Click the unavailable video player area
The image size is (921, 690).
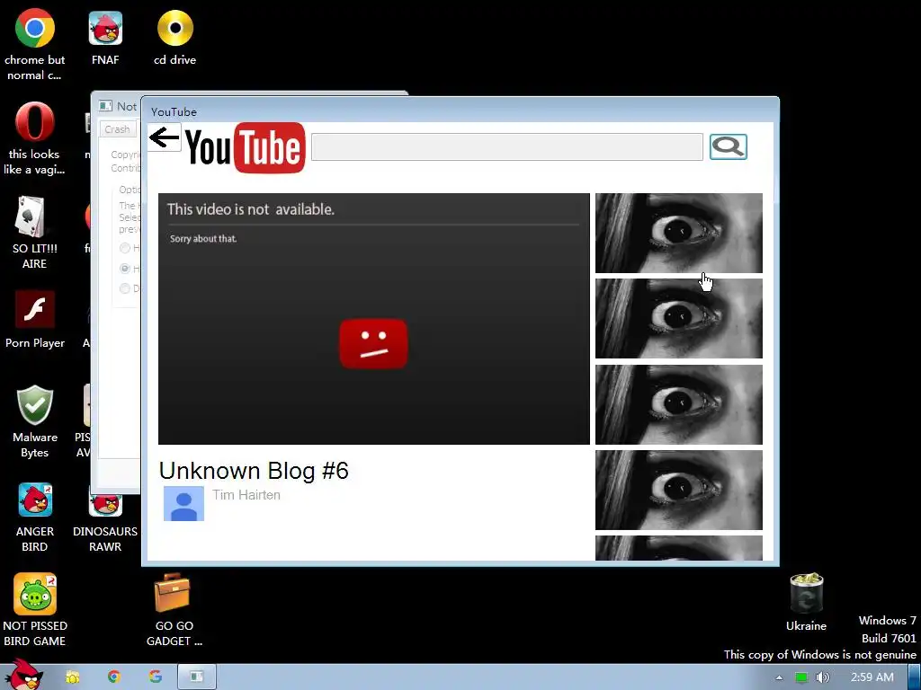pyautogui.click(x=374, y=319)
